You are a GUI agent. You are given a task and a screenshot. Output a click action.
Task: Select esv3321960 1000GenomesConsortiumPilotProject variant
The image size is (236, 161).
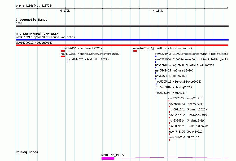coord(191,59)
